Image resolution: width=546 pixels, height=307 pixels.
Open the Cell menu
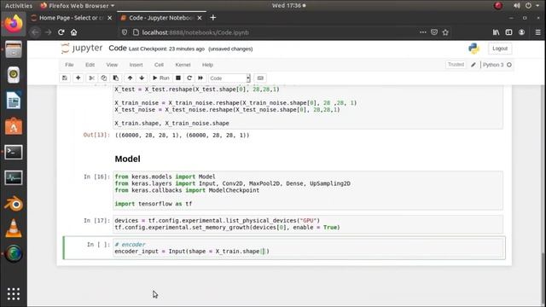coord(159,65)
